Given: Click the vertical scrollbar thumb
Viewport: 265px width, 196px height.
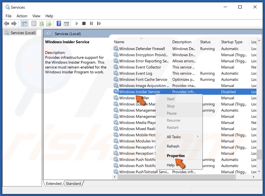Looking at the screenshot, I should click(259, 155).
